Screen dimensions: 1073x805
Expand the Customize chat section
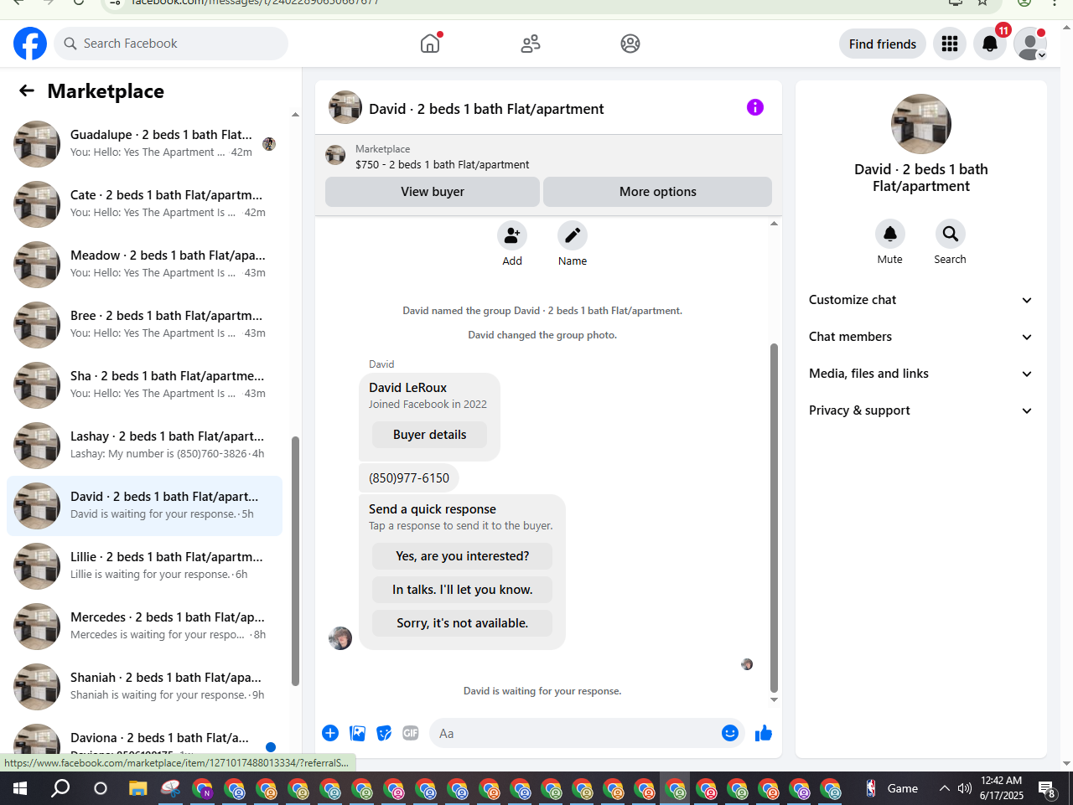coord(920,300)
